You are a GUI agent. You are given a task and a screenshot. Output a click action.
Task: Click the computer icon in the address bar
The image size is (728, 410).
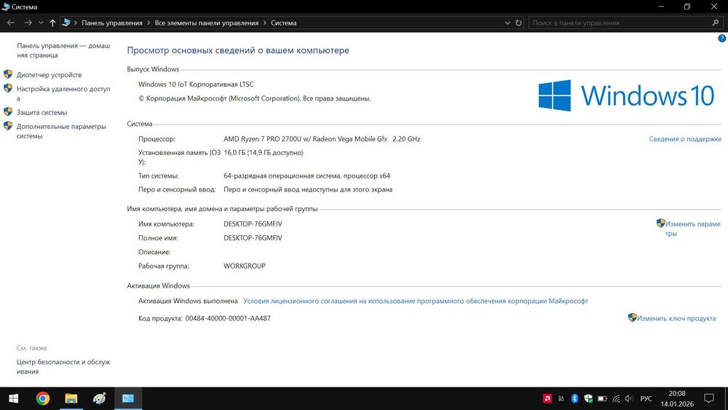tap(66, 23)
